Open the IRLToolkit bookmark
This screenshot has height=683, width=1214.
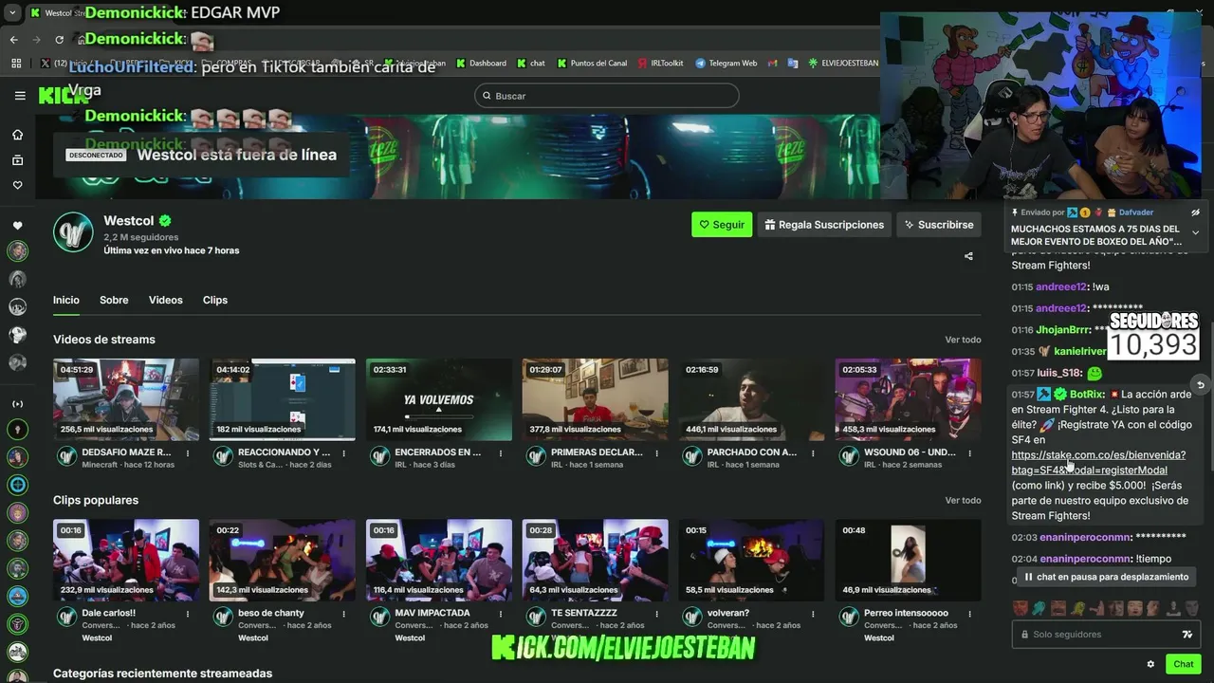(660, 64)
